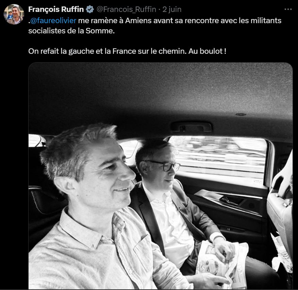Click the François Ruffin display name
This screenshot has width=298, height=290.
56,9
